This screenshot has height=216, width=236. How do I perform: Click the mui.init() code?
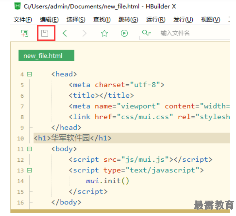(x=107, y=181)
